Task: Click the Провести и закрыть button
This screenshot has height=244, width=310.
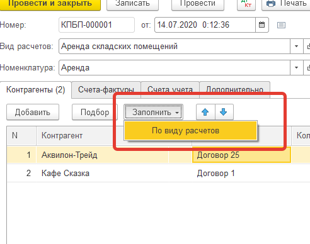Action: point(50,4)
